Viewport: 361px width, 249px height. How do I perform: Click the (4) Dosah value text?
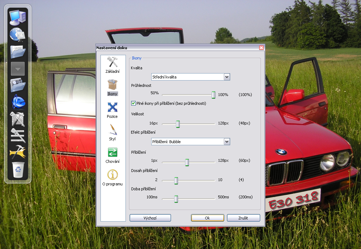coord(241,180)
